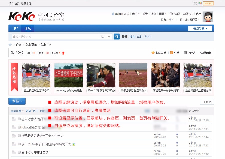Click the star icon beside 收藏本版
The image size is (225, 159).
(153, 53)
